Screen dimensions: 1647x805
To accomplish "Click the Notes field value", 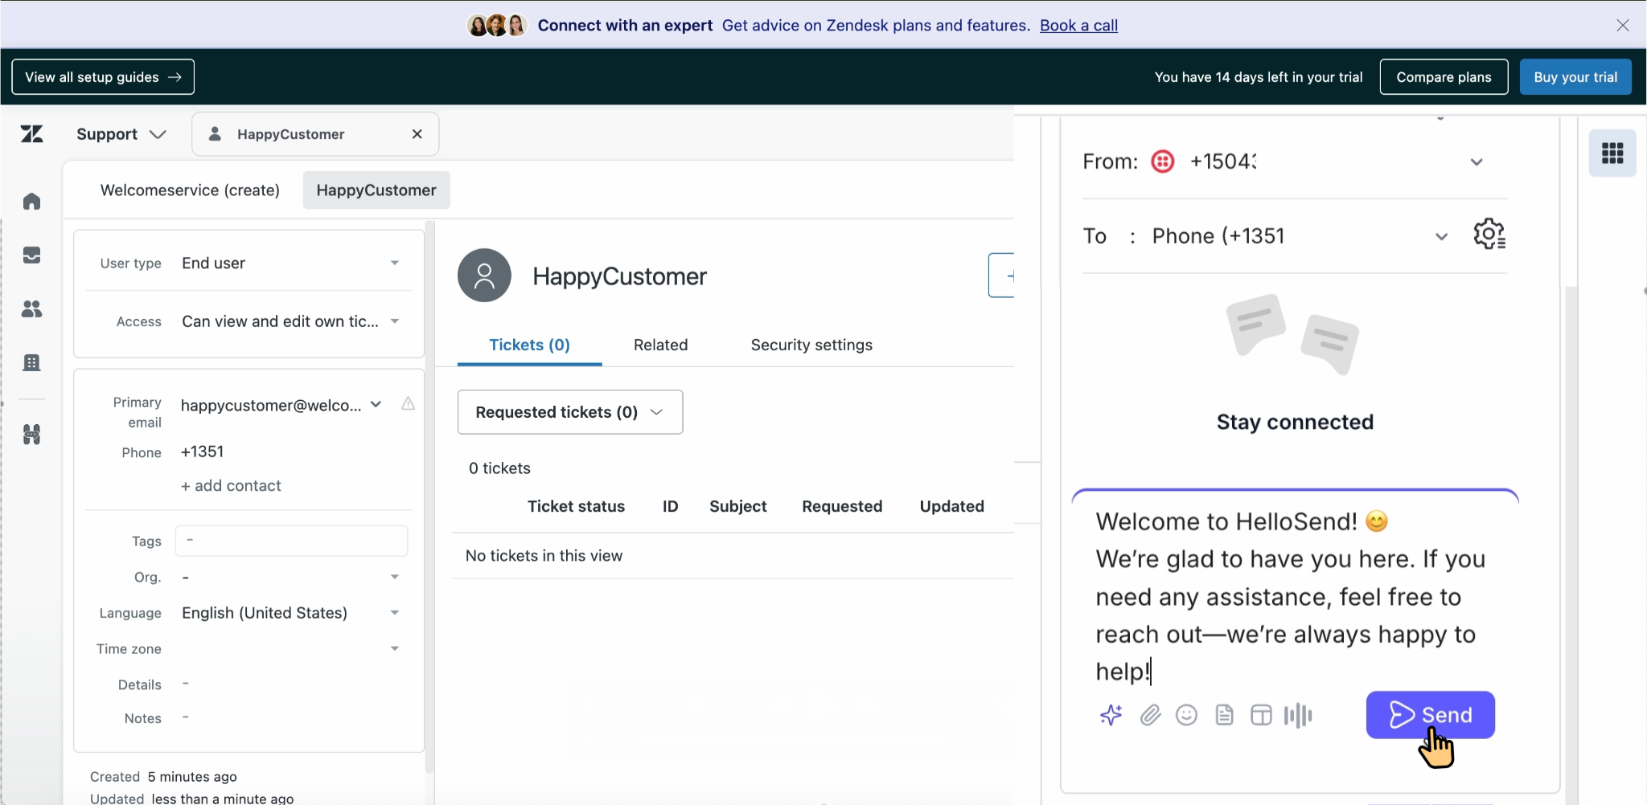I will tap(186, 717).
